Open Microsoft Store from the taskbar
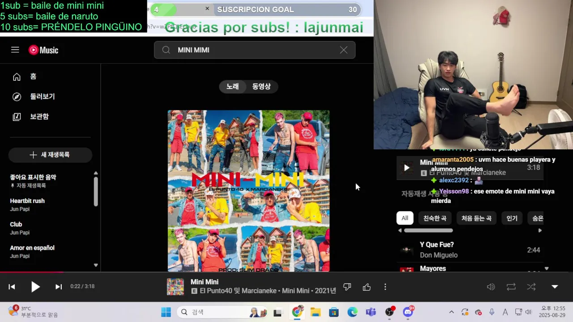Screen dimensions: 573x322 334,312
